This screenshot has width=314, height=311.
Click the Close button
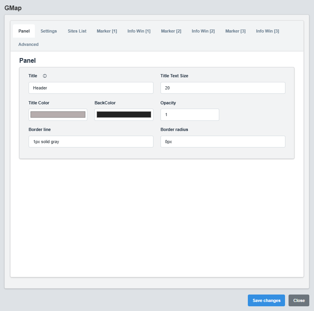(299, 300)
